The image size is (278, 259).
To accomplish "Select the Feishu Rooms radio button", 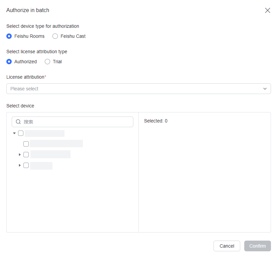I will (x=9, y=36).
